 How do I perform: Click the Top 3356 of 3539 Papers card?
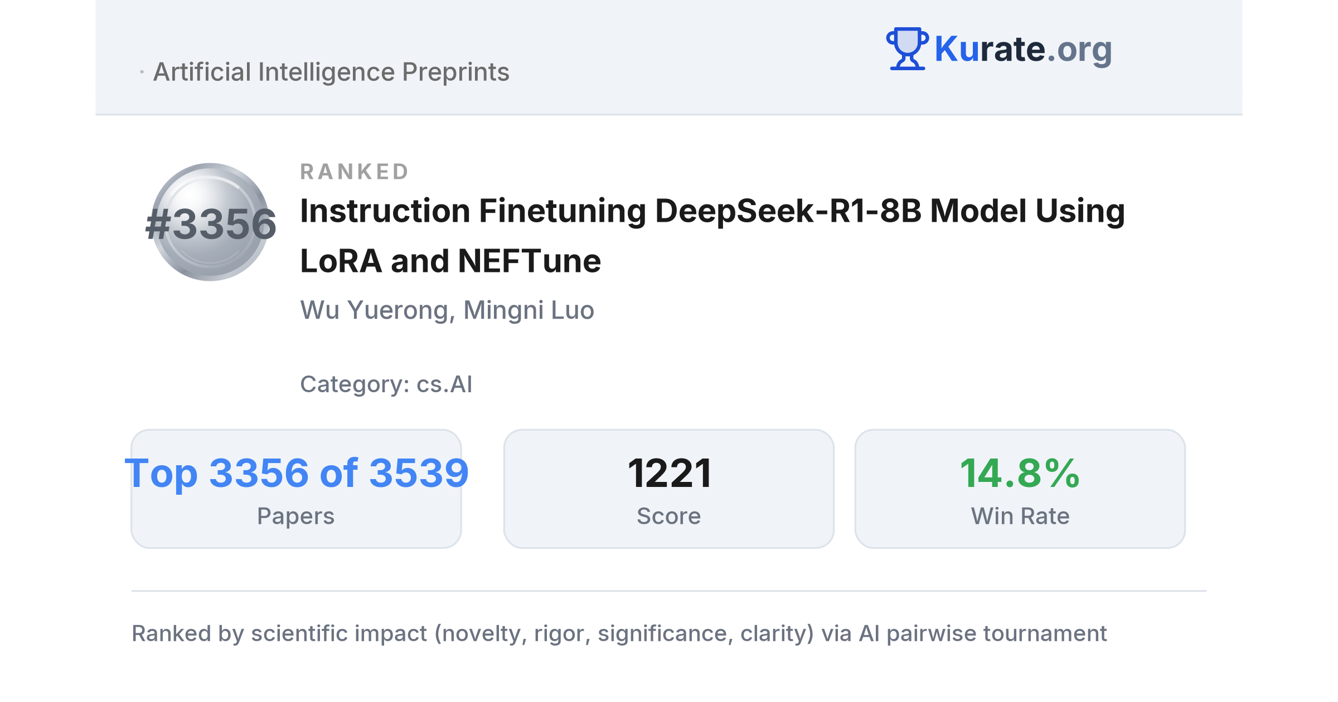tap(296, 489)
